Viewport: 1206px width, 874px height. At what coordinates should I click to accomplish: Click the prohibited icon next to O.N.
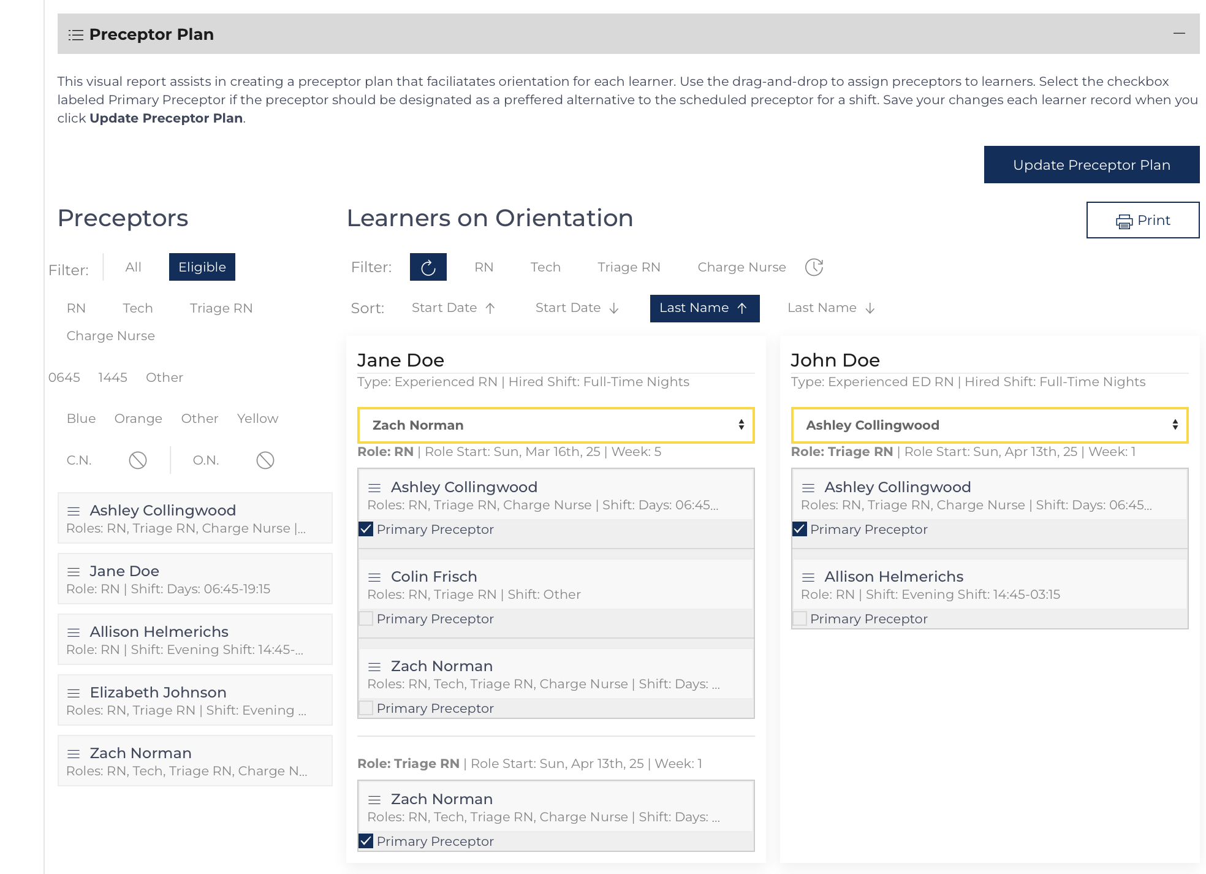coord(265,460)
